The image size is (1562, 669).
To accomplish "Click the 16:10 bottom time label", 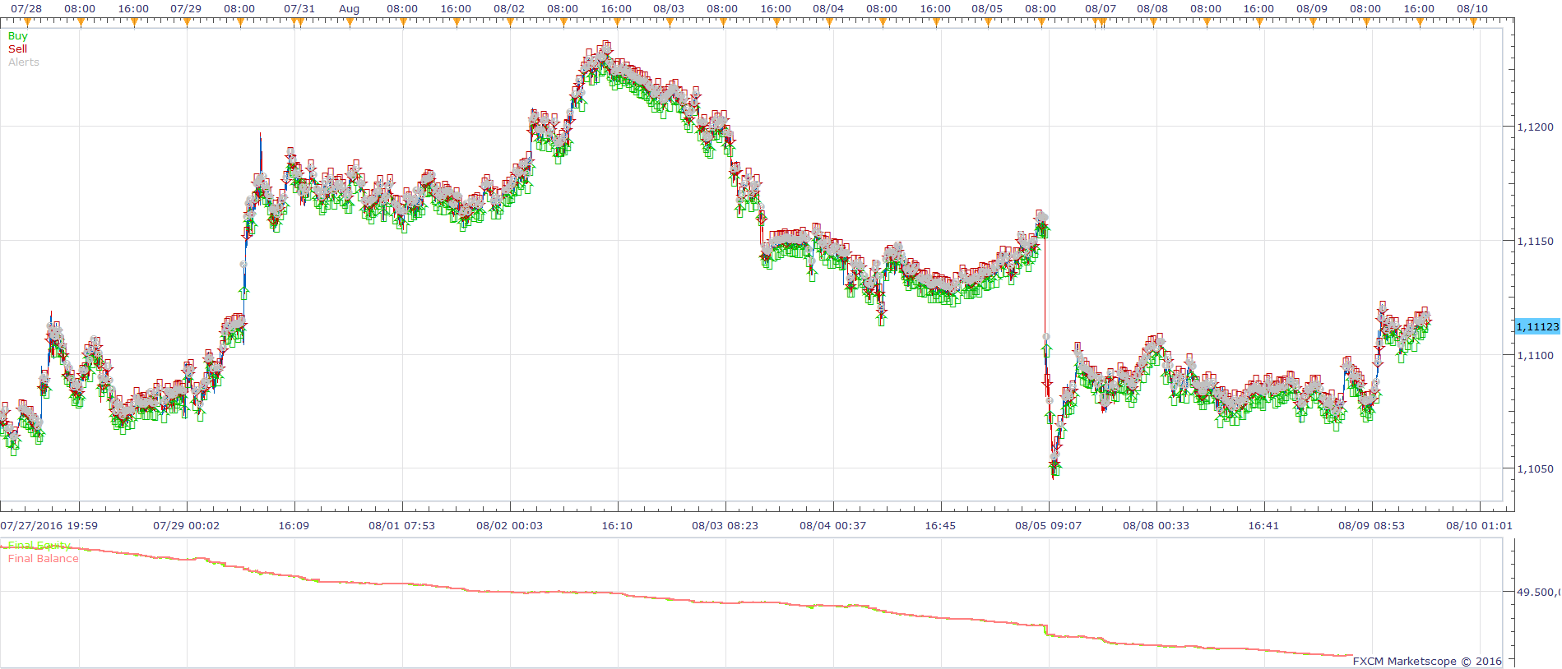I will coord(617,526).
